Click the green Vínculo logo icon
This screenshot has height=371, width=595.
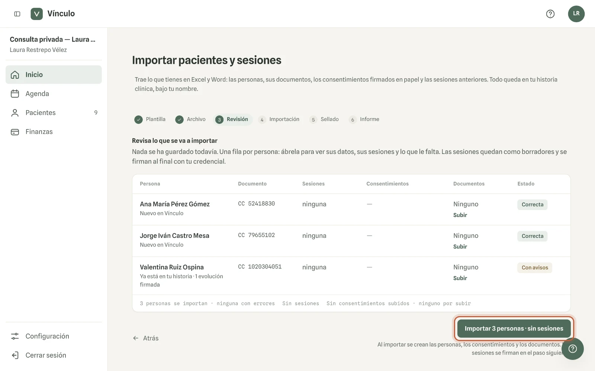point(36,14)
